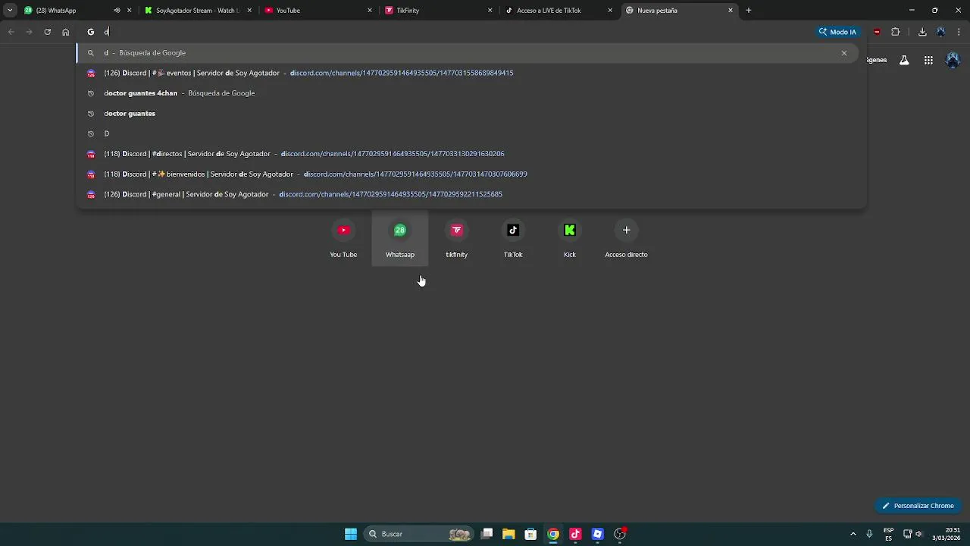Reload the page with the refresh icon
Image resolution: width=970 pixels, height=546 pixels.
47,32
